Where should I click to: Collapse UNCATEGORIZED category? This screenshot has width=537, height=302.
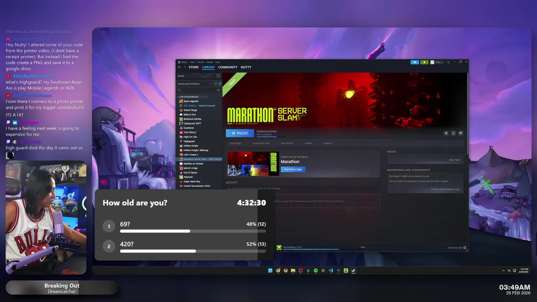(177, 97)
